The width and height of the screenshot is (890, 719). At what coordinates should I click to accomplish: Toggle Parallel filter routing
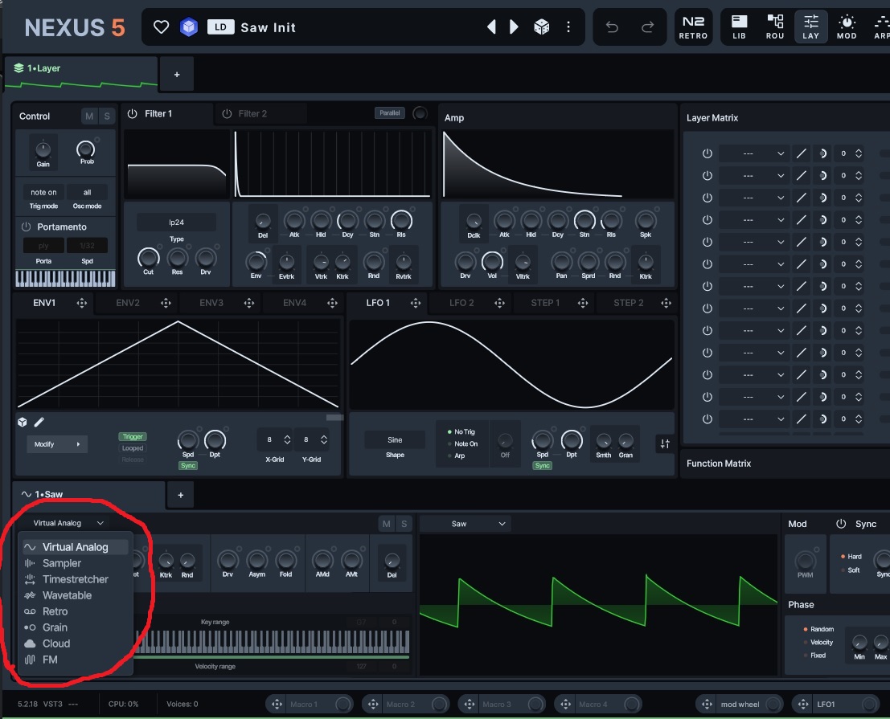[x=389, y=112]
